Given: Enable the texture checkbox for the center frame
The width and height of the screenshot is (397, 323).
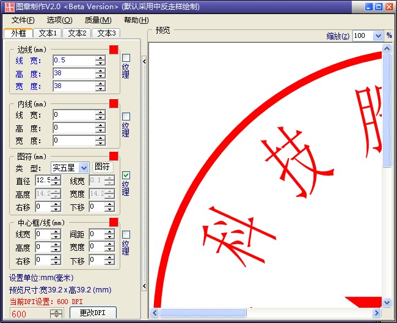Looking at the screenshot, I should point(126,234).
